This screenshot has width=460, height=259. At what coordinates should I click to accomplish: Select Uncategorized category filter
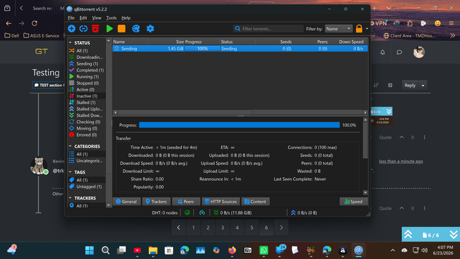(x=87, y=161)
